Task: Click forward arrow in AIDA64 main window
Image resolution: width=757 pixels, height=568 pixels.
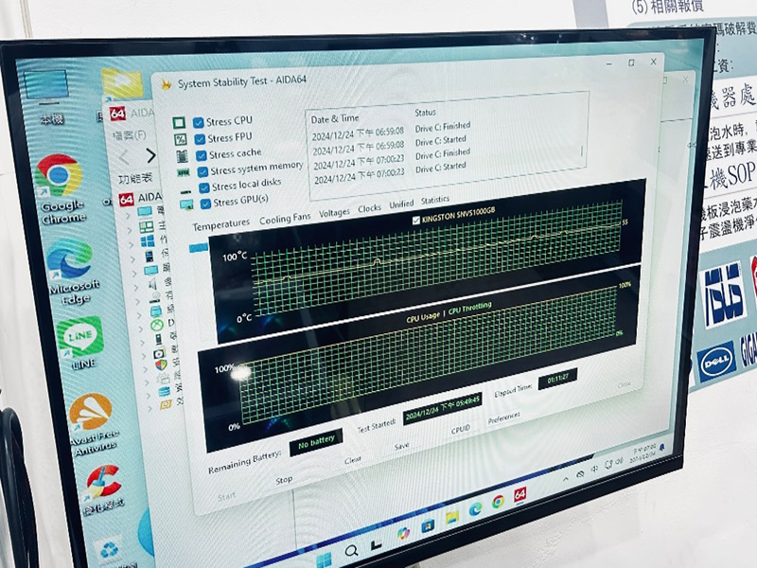Action: point(150,156)
